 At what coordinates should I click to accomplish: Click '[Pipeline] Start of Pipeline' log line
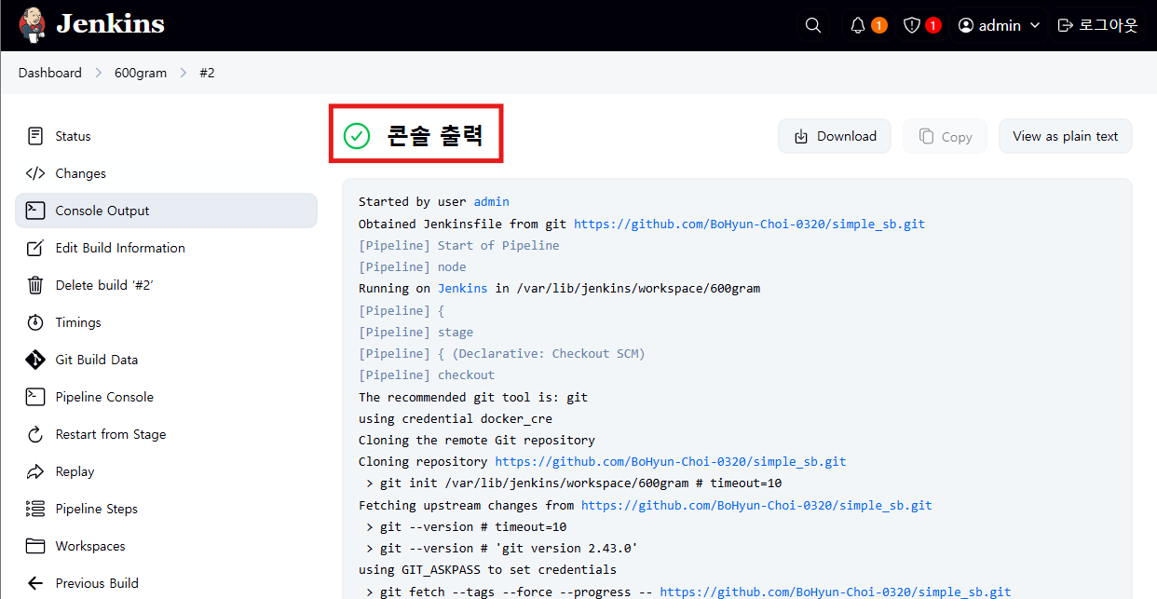click(x=459, y=245)
